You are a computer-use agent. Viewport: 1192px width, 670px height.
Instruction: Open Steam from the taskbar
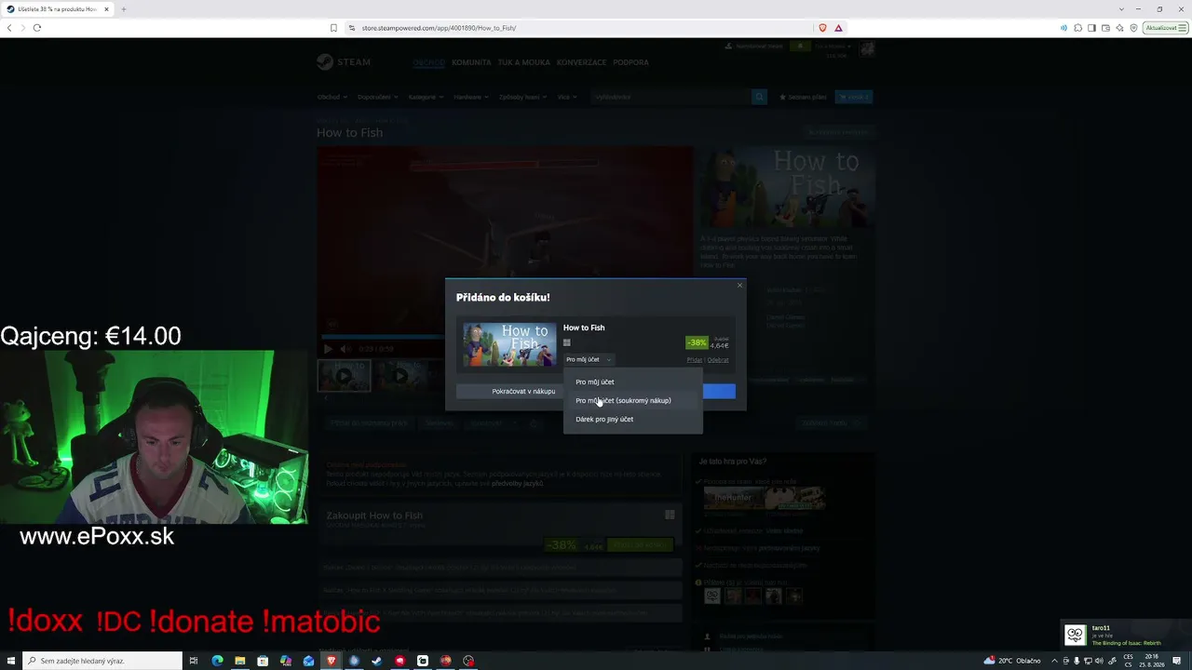(376, 661)
